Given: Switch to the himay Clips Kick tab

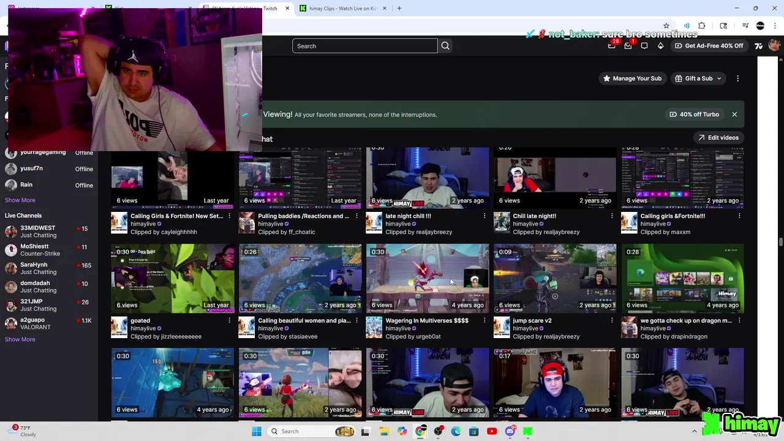Looking at the screenshot, I should 342,9.
